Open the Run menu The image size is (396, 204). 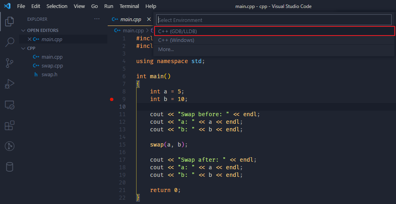pos(109,6)
